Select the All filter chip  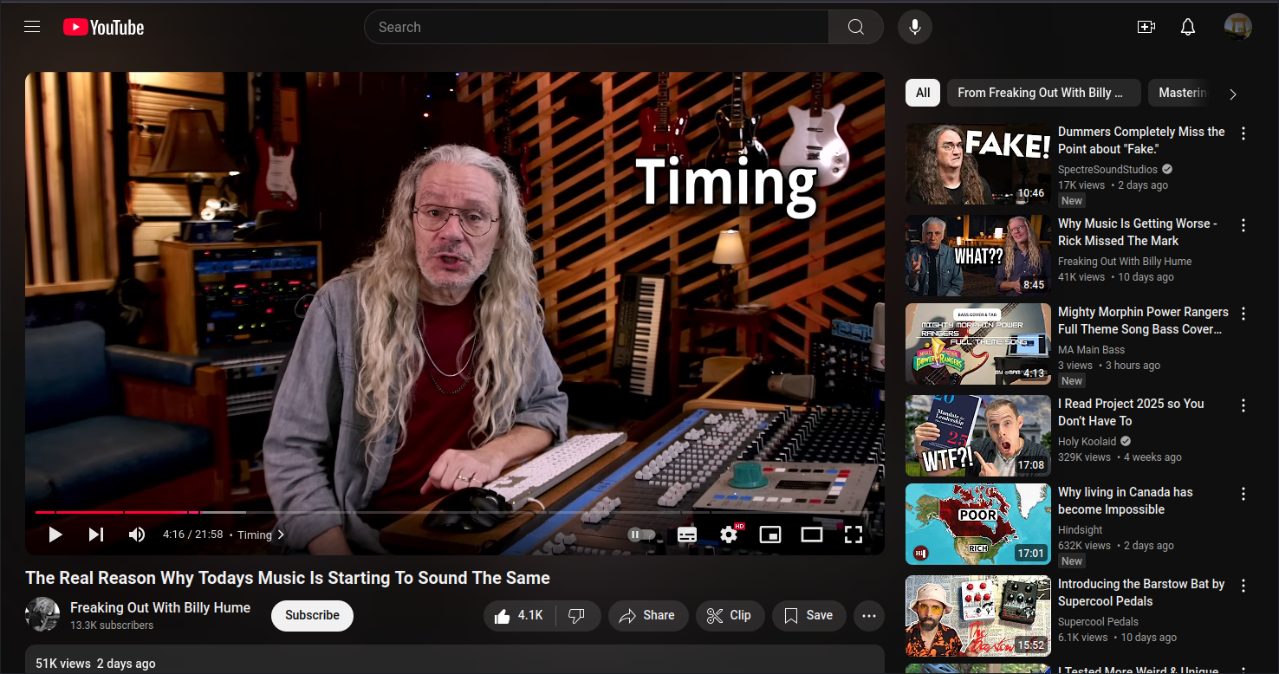(x=923, y=93)
